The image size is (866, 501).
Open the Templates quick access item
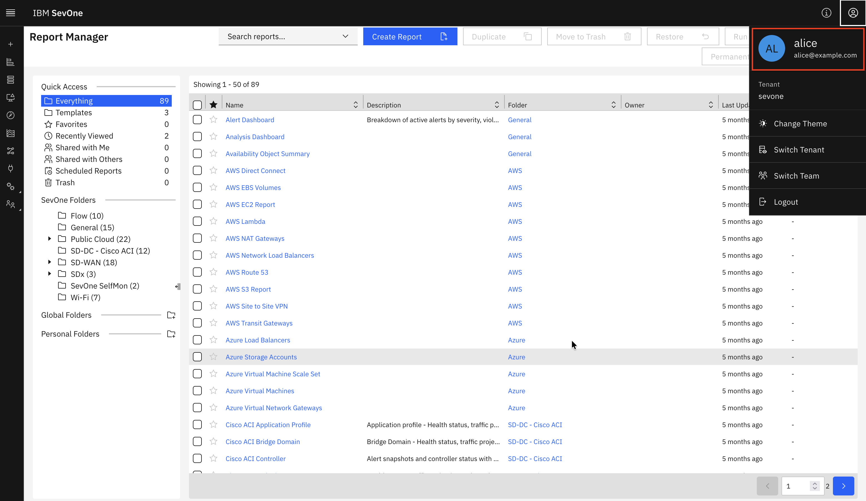[106, 113]
